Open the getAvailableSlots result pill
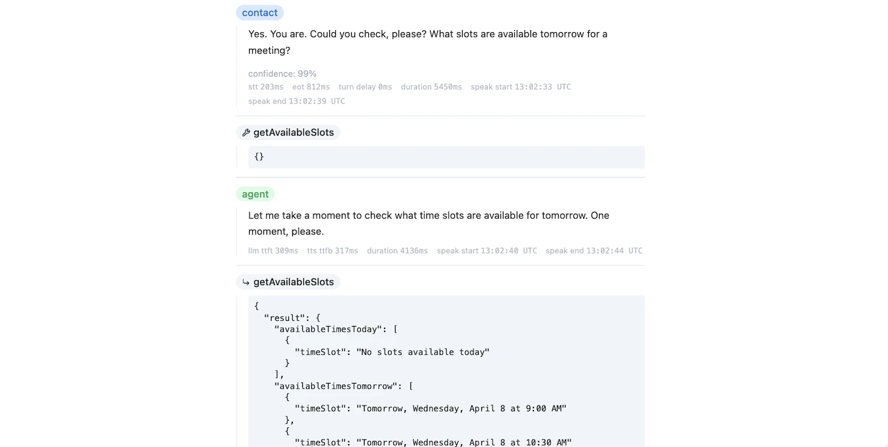The width and height of the screenshot is (888, 447). 288,282
